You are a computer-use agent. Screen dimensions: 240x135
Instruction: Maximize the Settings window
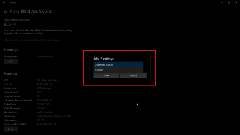click(229, 2)
